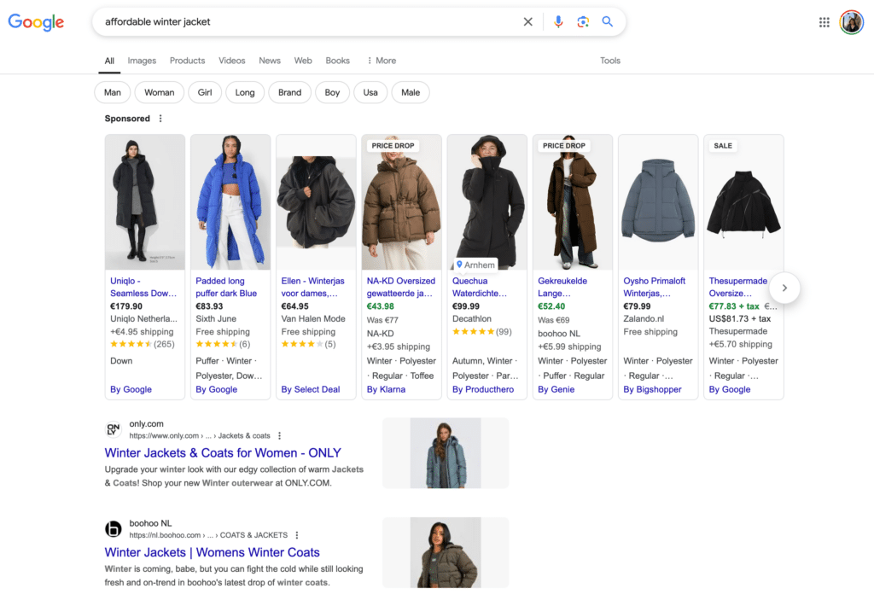The height and width of the screenshot is (600, 874).
Task: Clear the search box with the X icon
Action: 527,21
